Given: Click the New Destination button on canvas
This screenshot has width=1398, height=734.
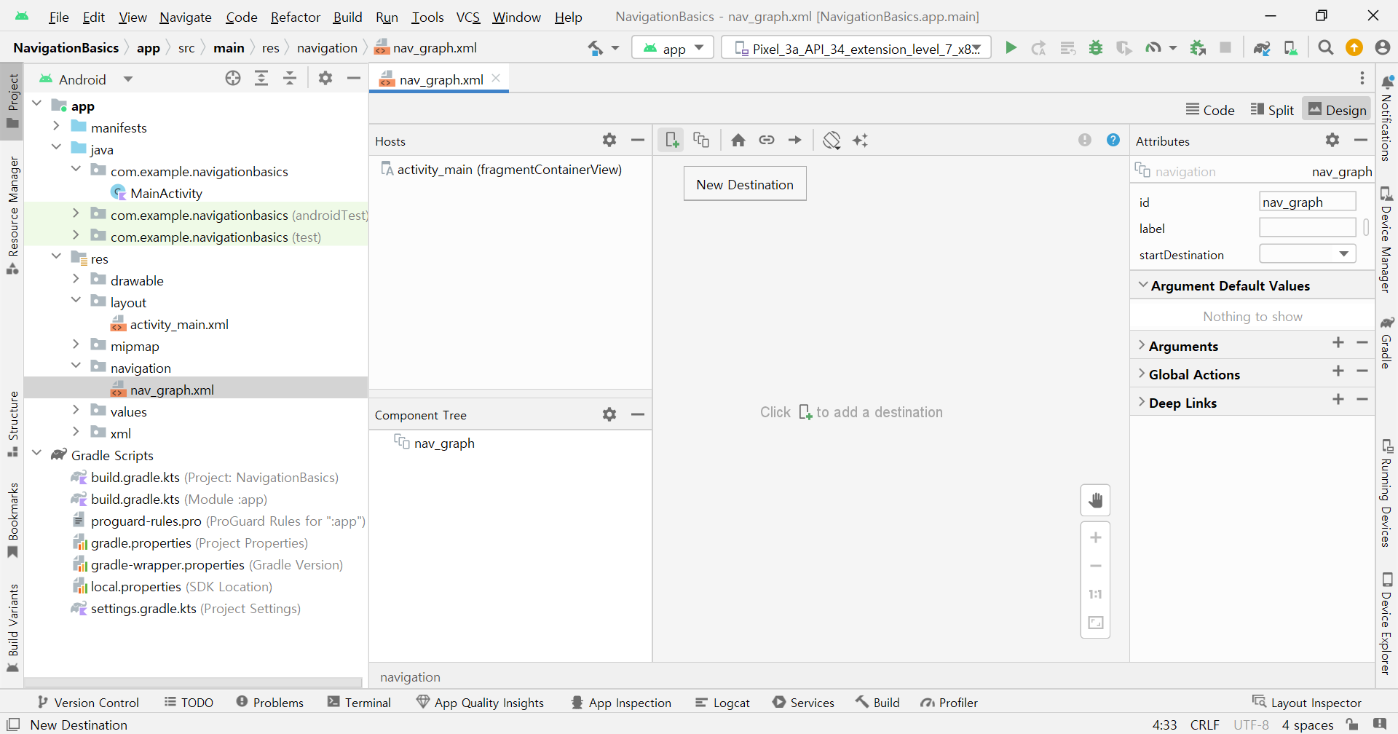Looking at the screenshot, I should (745, 184).
